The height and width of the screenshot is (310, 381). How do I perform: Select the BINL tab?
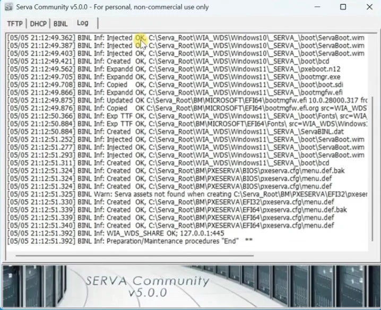pyautogui.click(x=60, y=23)
